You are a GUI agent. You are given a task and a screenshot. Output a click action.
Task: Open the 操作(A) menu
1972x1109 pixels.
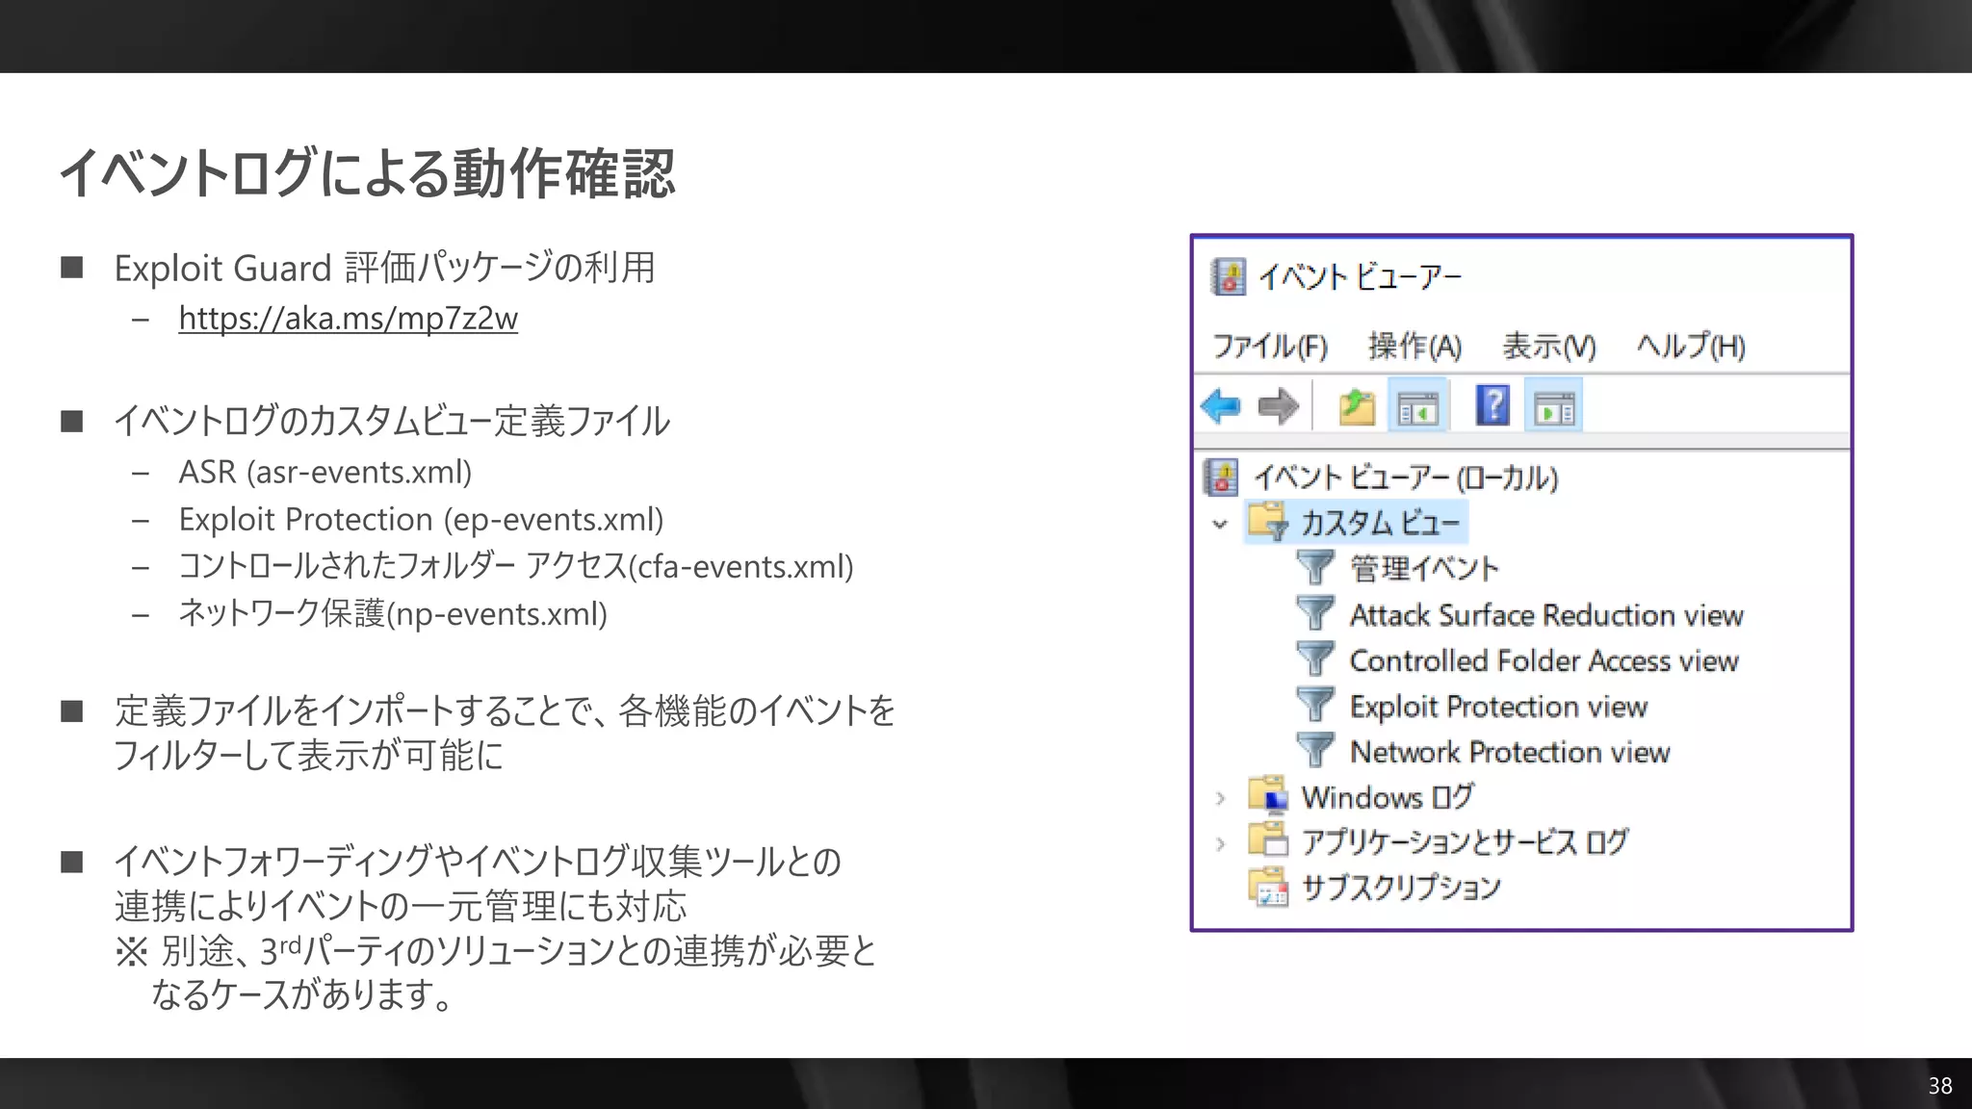(x=1414, y=346)
